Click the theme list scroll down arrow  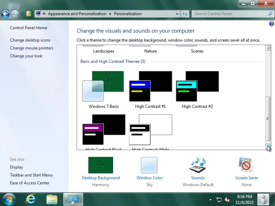click(268, 147)
